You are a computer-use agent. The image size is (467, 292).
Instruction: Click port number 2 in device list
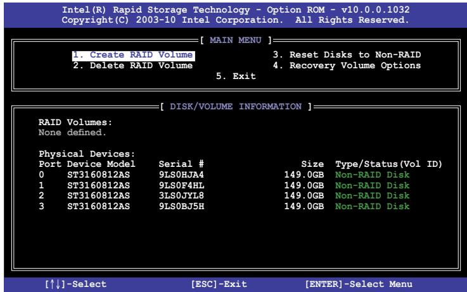point(41,196)
